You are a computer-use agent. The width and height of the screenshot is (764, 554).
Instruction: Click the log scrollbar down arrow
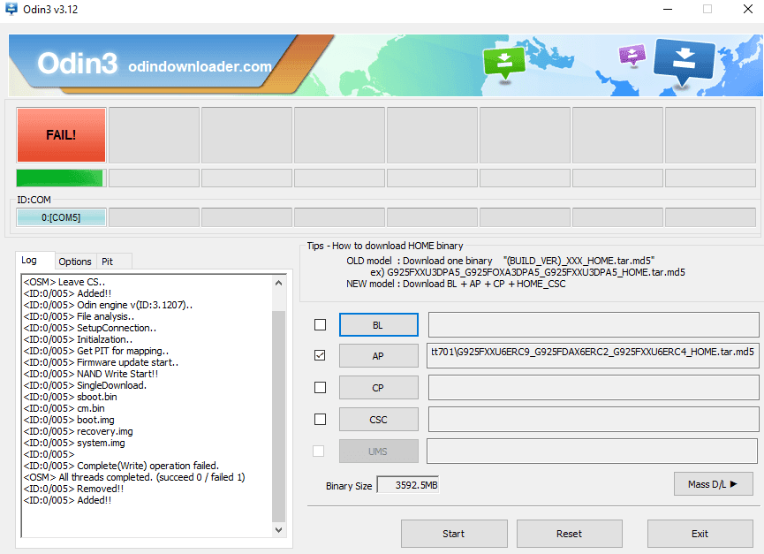[x=279, y=529]
